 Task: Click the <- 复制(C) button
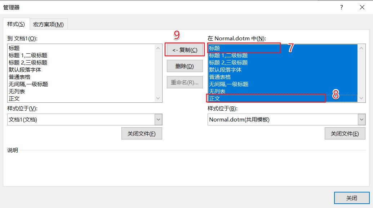tap(185, 50)
